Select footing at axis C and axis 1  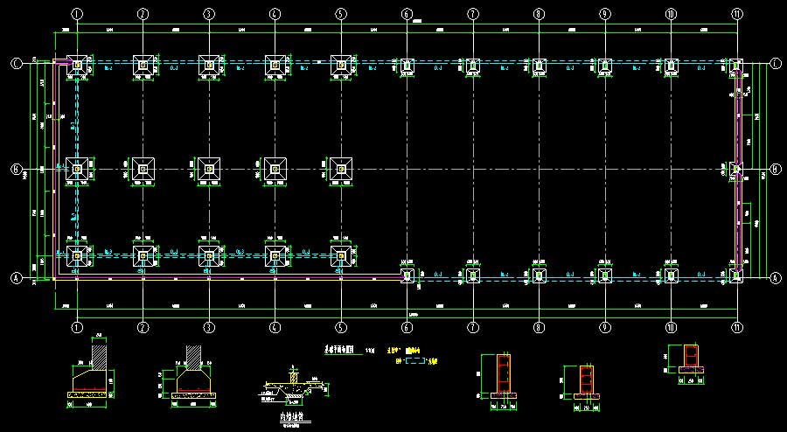point(77,65)
